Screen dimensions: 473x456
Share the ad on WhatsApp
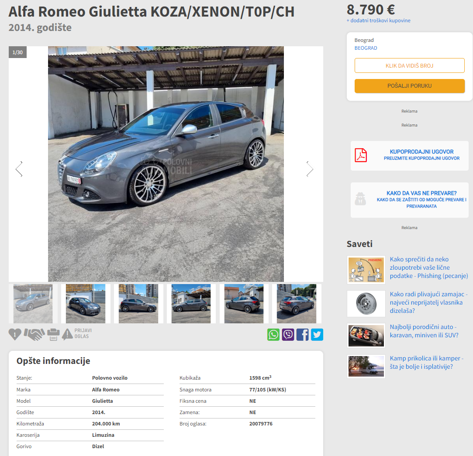click(x=273, y=335)
